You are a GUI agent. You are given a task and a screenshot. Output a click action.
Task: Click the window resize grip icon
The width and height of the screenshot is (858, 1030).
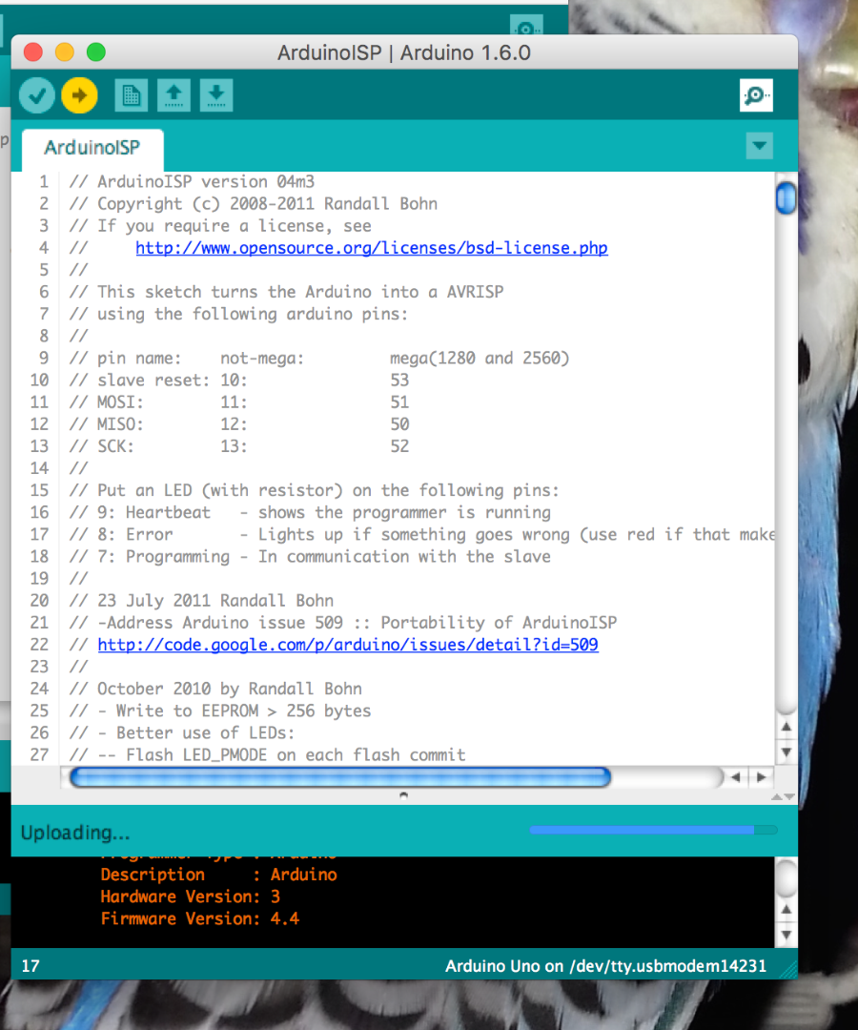point(788,968)
